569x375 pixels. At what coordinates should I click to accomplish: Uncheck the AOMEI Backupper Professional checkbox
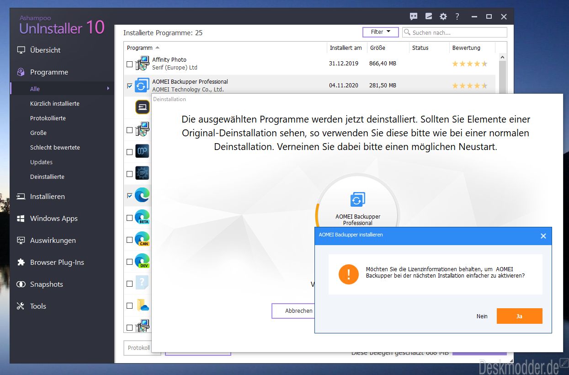129,86
